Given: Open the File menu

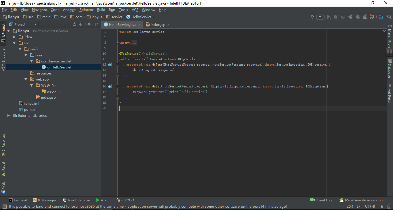Looking at the screenshot, I should [x=4, y=10].
